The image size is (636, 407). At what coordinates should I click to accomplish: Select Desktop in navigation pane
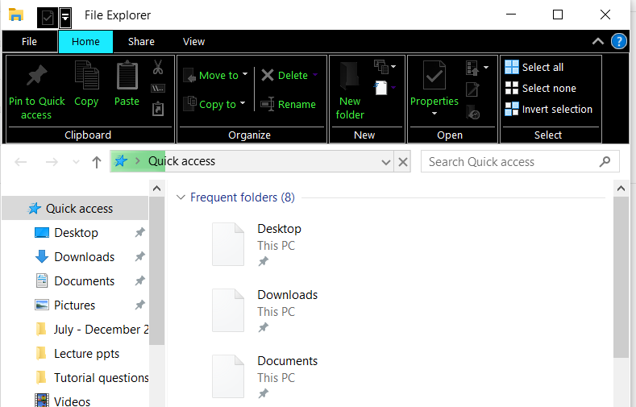coord(77,233)
